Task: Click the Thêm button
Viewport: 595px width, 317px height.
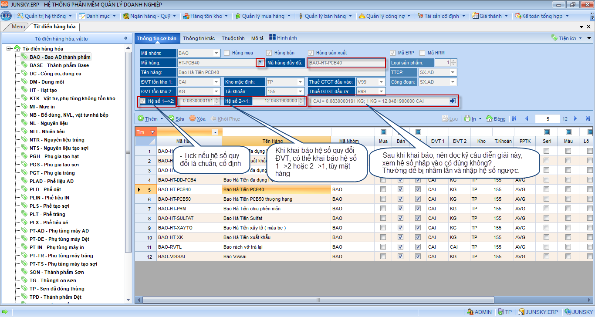Action: [150, 118]
